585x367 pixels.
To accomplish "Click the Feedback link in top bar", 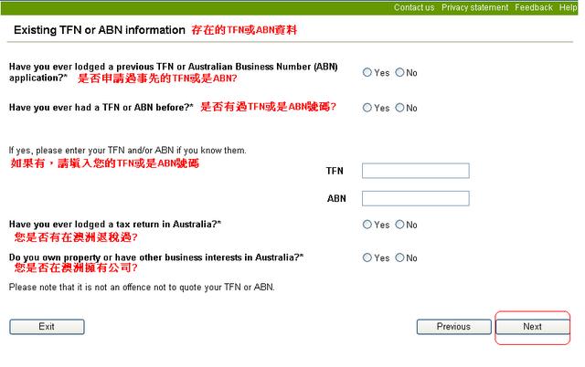I will click(533, 7).
